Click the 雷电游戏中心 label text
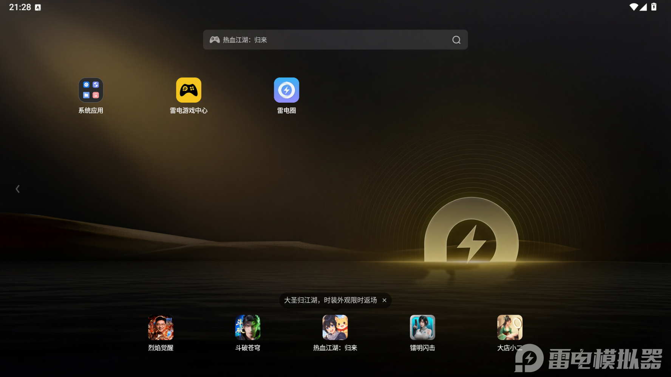Image resolution: width=671 pixels, height=377 pixels. (189, 111)
